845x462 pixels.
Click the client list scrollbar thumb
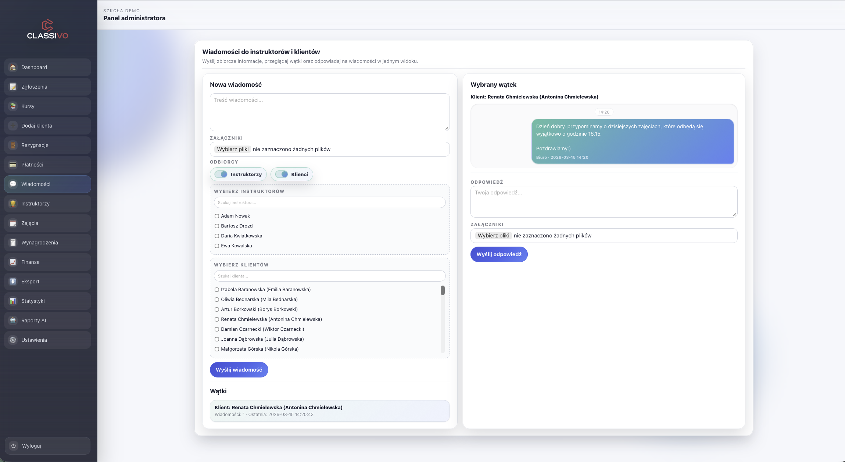click(x=443, y=290)
